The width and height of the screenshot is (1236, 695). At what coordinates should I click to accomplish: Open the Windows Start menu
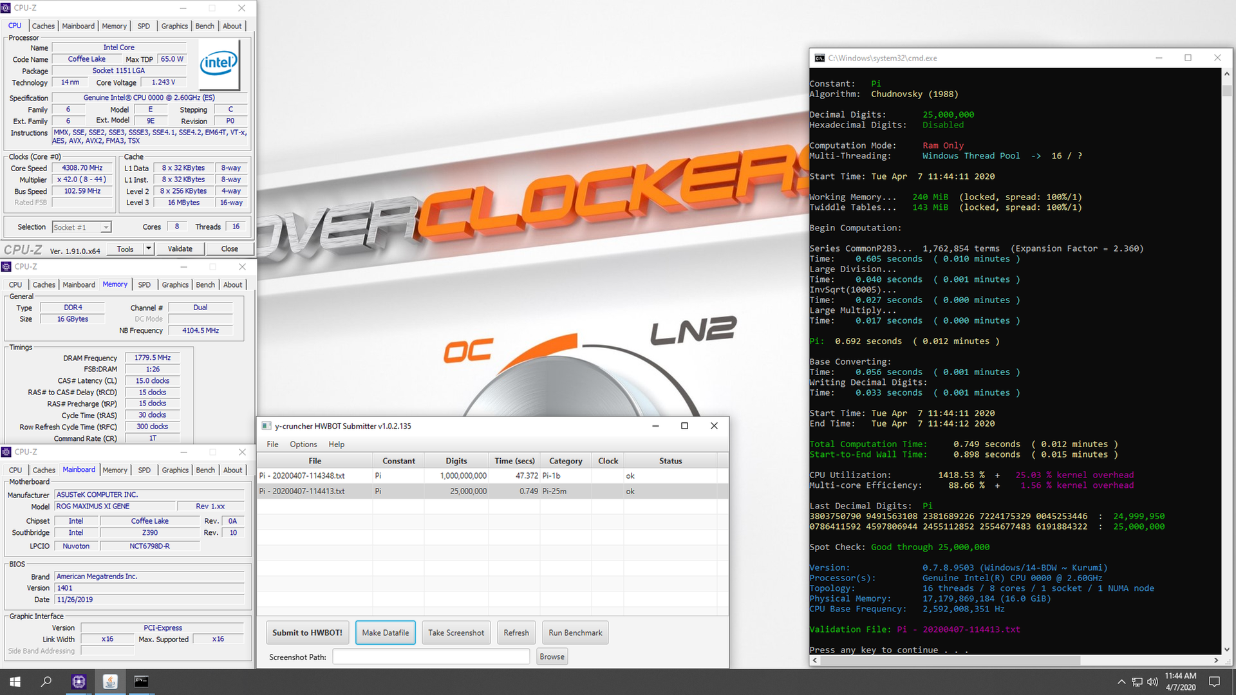(15, 681)
